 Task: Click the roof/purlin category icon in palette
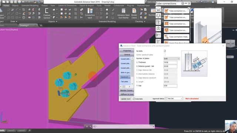click(x=158, y=28)
